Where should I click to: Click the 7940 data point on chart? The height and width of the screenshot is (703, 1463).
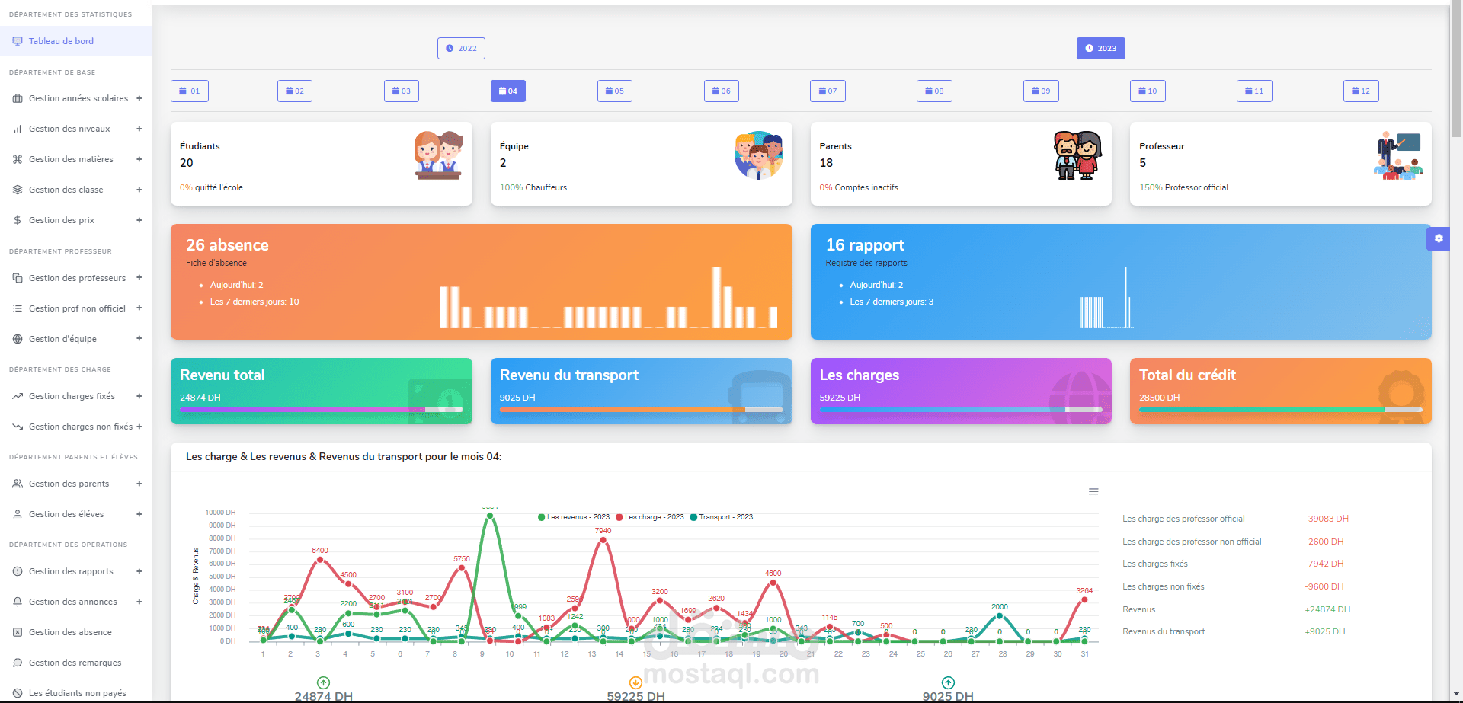603,539
